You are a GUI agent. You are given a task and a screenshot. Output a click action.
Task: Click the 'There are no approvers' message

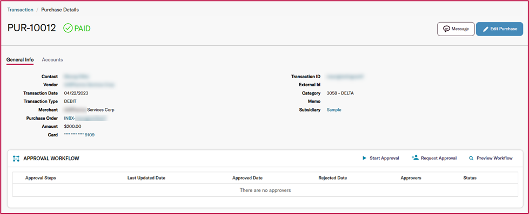[x=265, y=190]
